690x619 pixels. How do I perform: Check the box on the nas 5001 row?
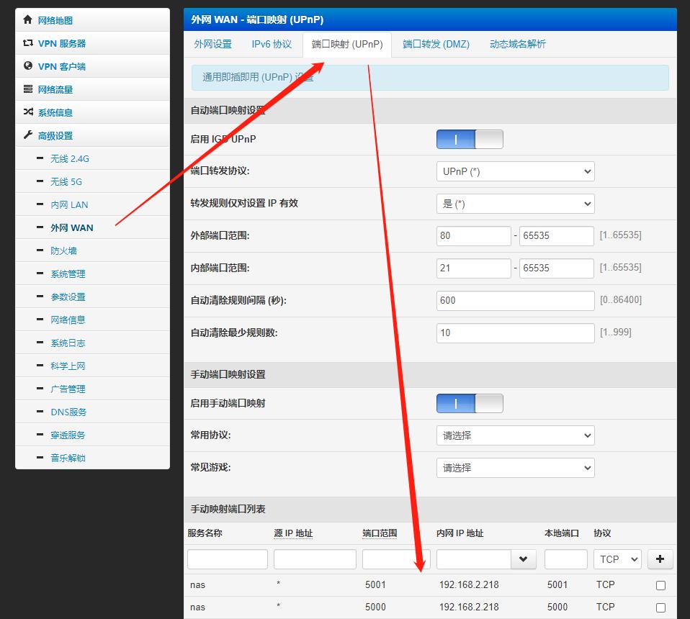tap(660, 585)
